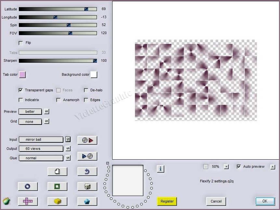Click the undo arrow button
Screen dimensions: 280x210
point(87,171)
